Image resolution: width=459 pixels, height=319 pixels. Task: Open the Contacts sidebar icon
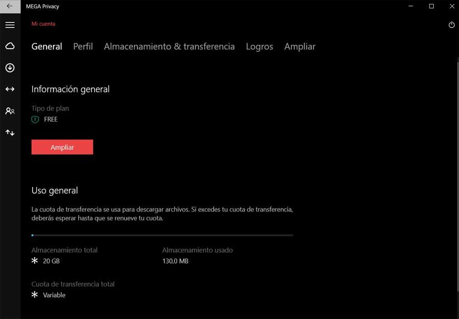(10, 111)
